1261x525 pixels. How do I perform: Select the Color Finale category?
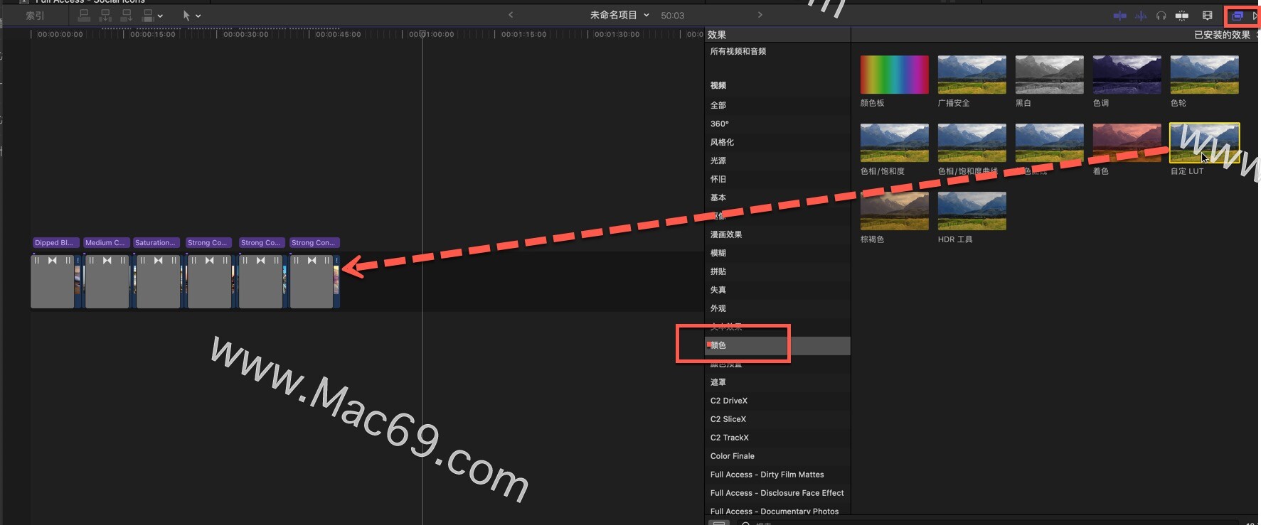point(777,456)
